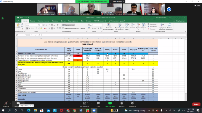Viewport: 202px width, 113px height.
Task: Open taskbar Search
Action: [x=9, y=110]
